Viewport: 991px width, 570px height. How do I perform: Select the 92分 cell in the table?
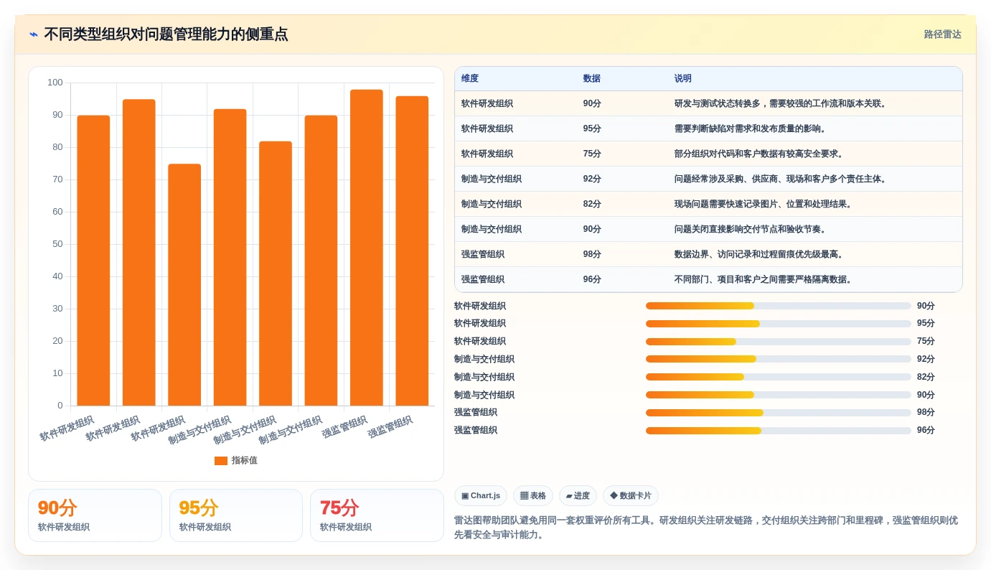(x=592, y=179)
